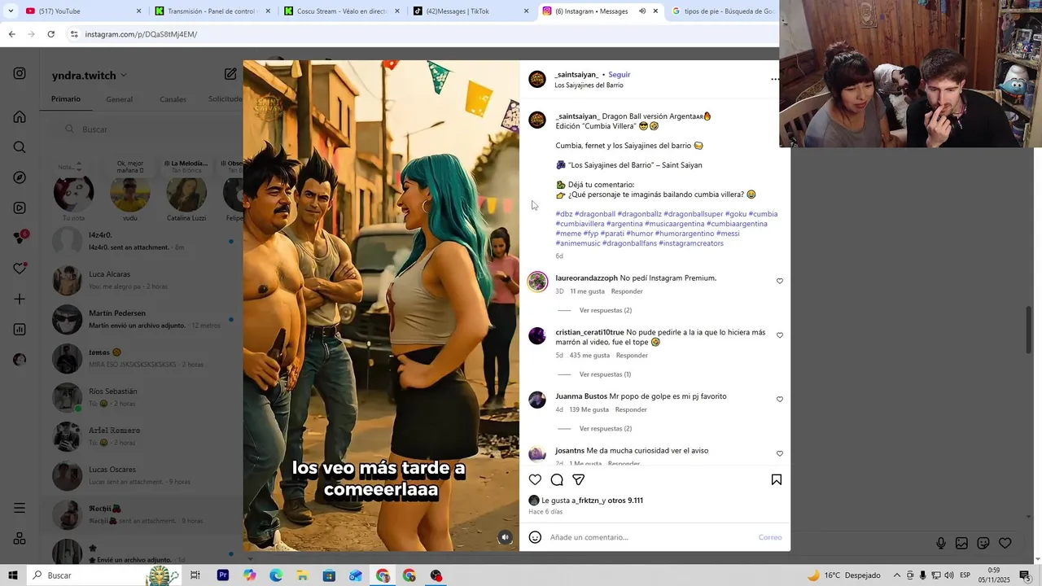Click the comment bubble icon on post
This screenshot has width=1042, height=586.
557,480
